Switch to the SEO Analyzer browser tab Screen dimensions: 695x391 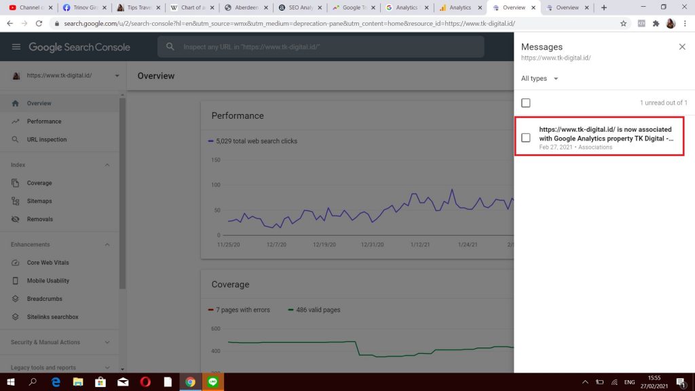(x=297, y=7)
